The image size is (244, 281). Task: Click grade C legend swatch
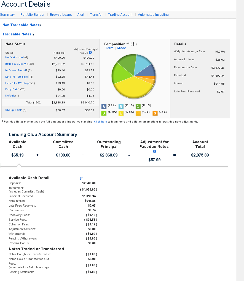pyautogui.click(x=138, y=107)
